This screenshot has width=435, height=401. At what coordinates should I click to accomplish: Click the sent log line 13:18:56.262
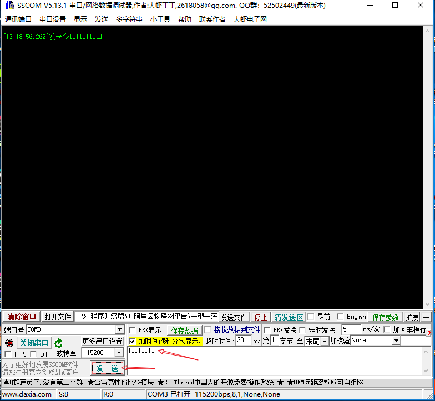[x=52, y=37]
